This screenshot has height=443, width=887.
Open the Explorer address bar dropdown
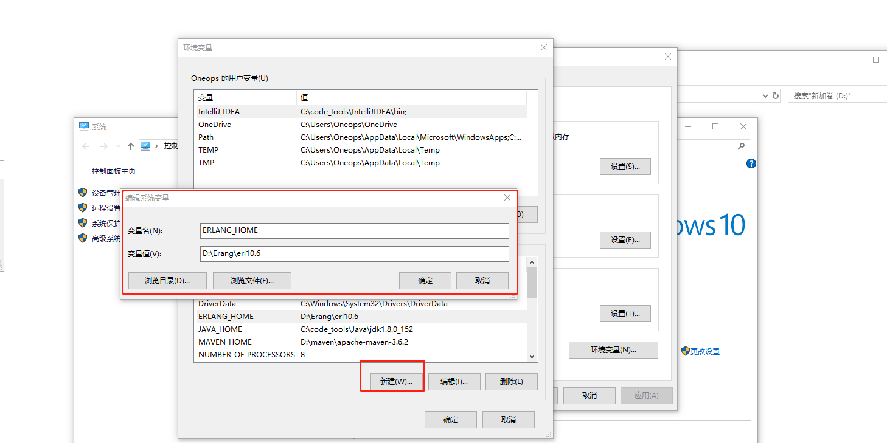point(765,96)
